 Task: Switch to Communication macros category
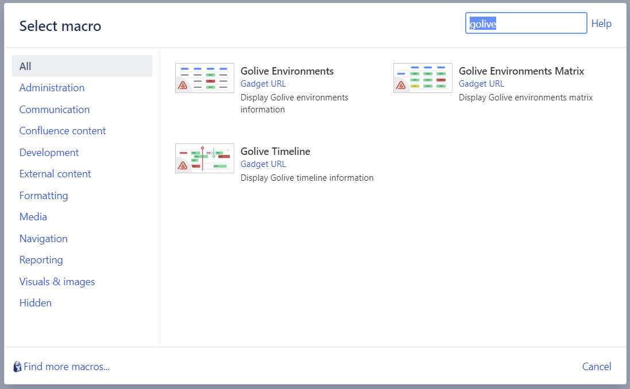55,110
